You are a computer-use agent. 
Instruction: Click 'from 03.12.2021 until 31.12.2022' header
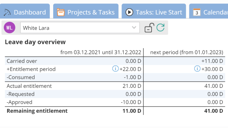tap(101, 52)
